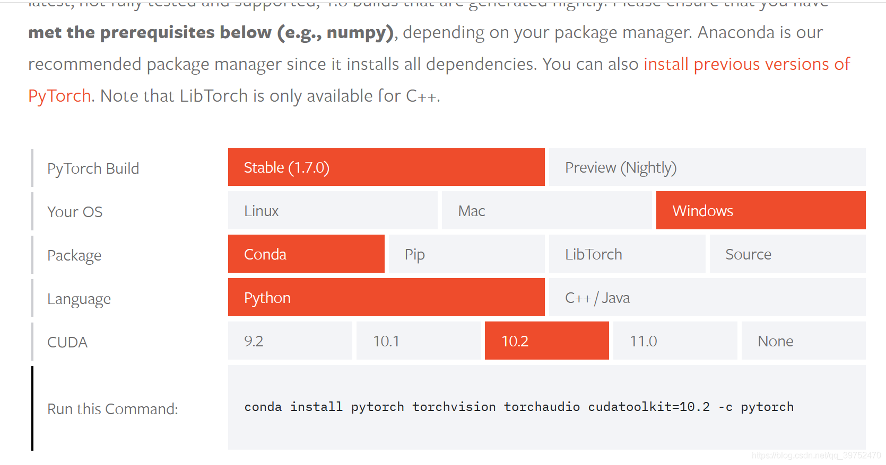Screen dimensions: 886x465
Task: Choose Conda as the package
Action: click(306, 254)
